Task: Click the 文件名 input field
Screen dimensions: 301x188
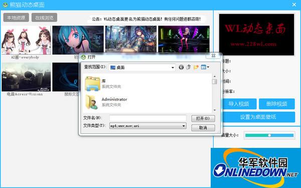Action: pos(148,118)
